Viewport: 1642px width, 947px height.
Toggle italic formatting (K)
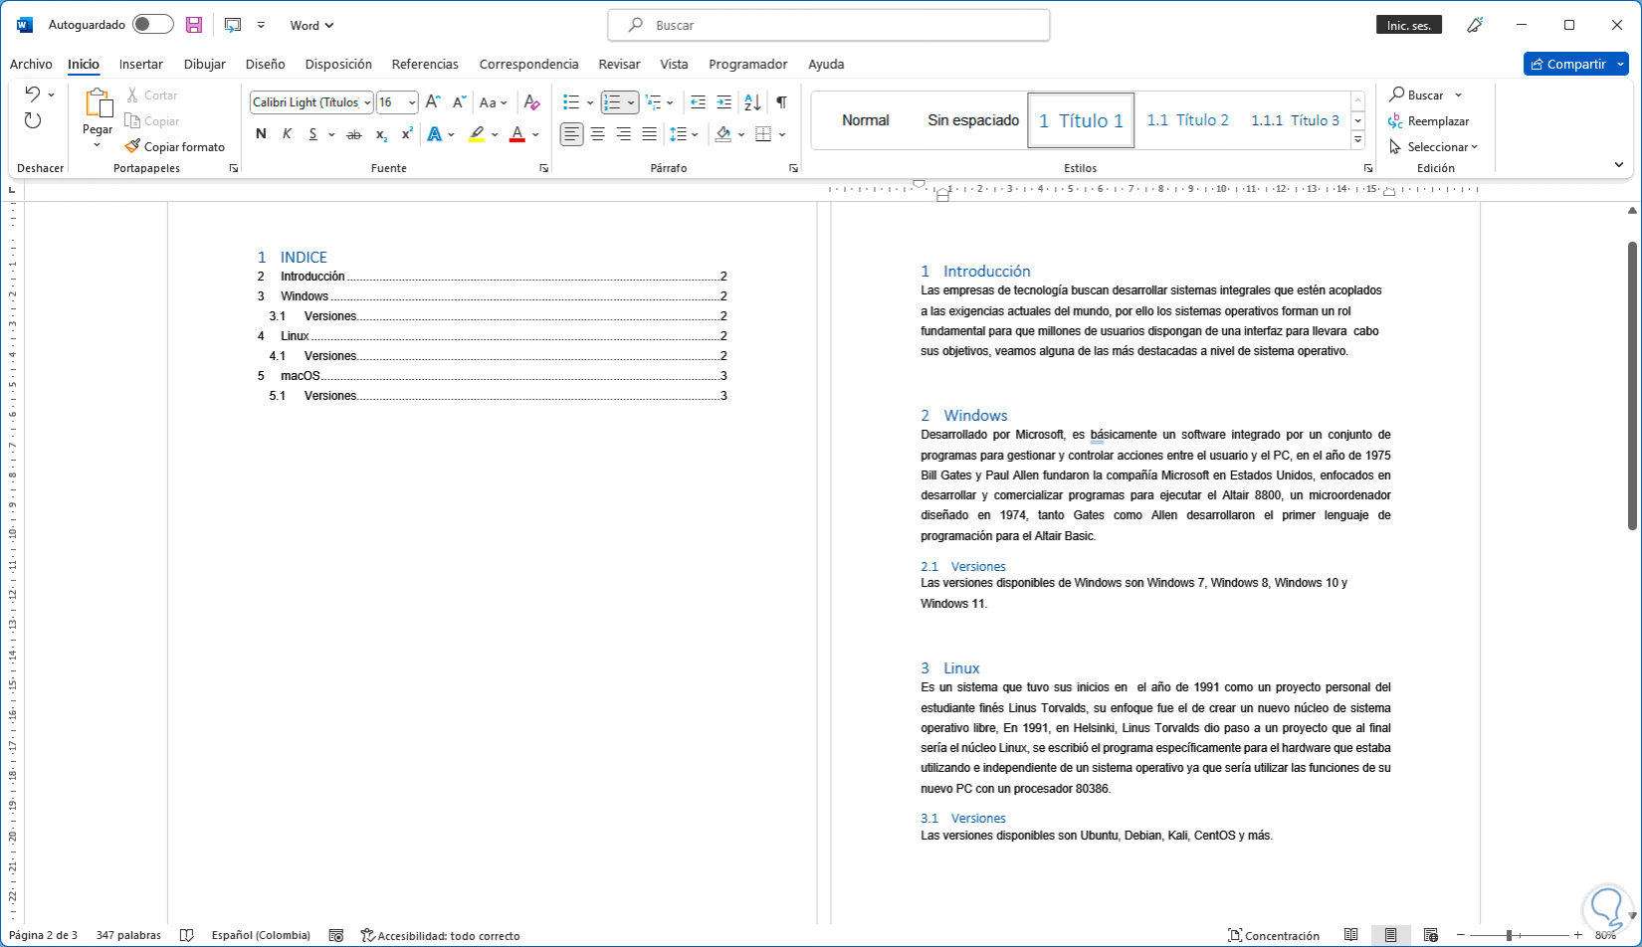click(x=287, y=134)
